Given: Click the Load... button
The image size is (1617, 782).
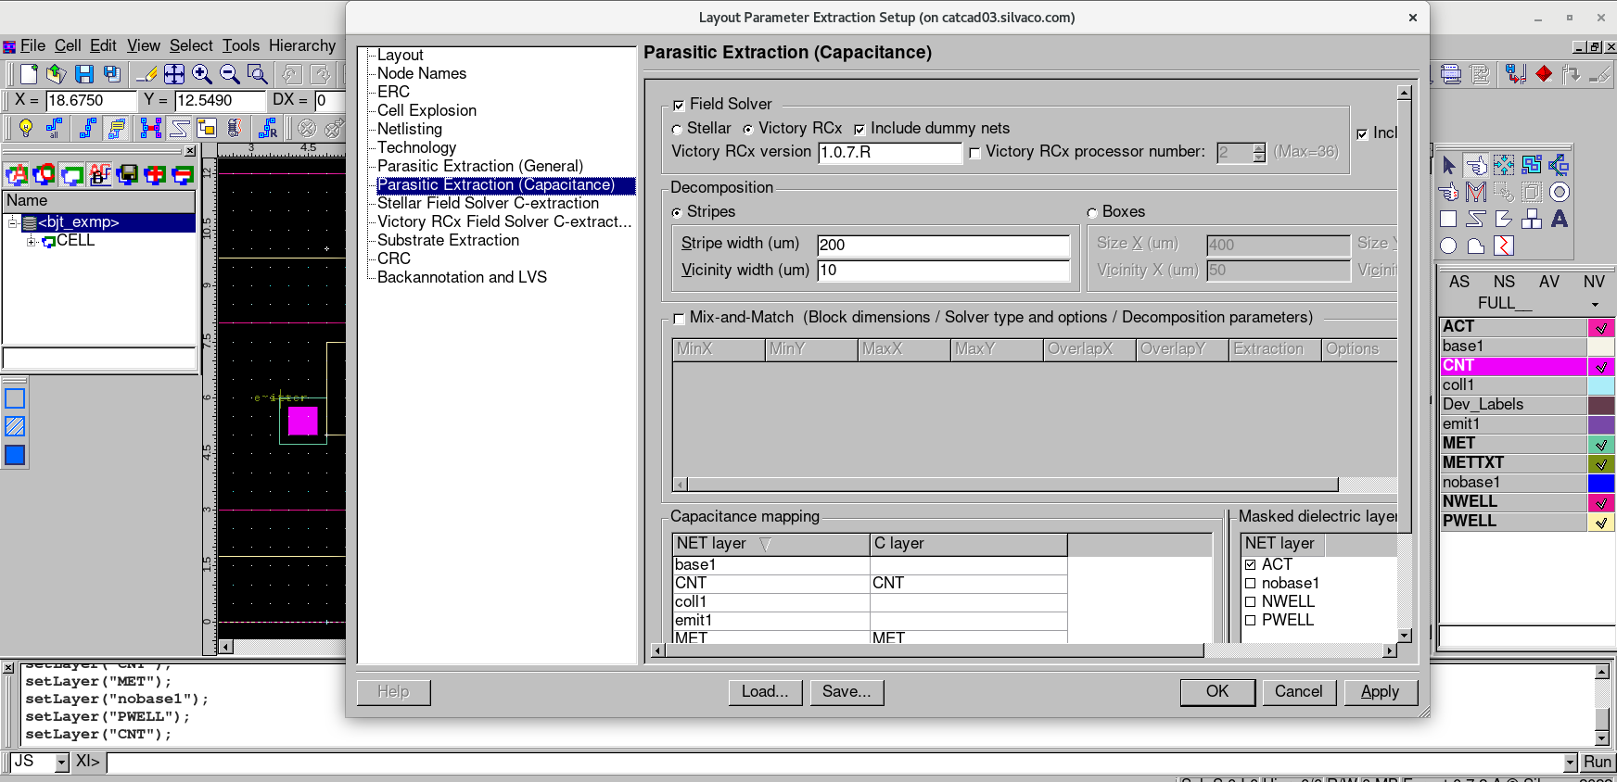Looking at the screenshot, I should click(765, 692).
